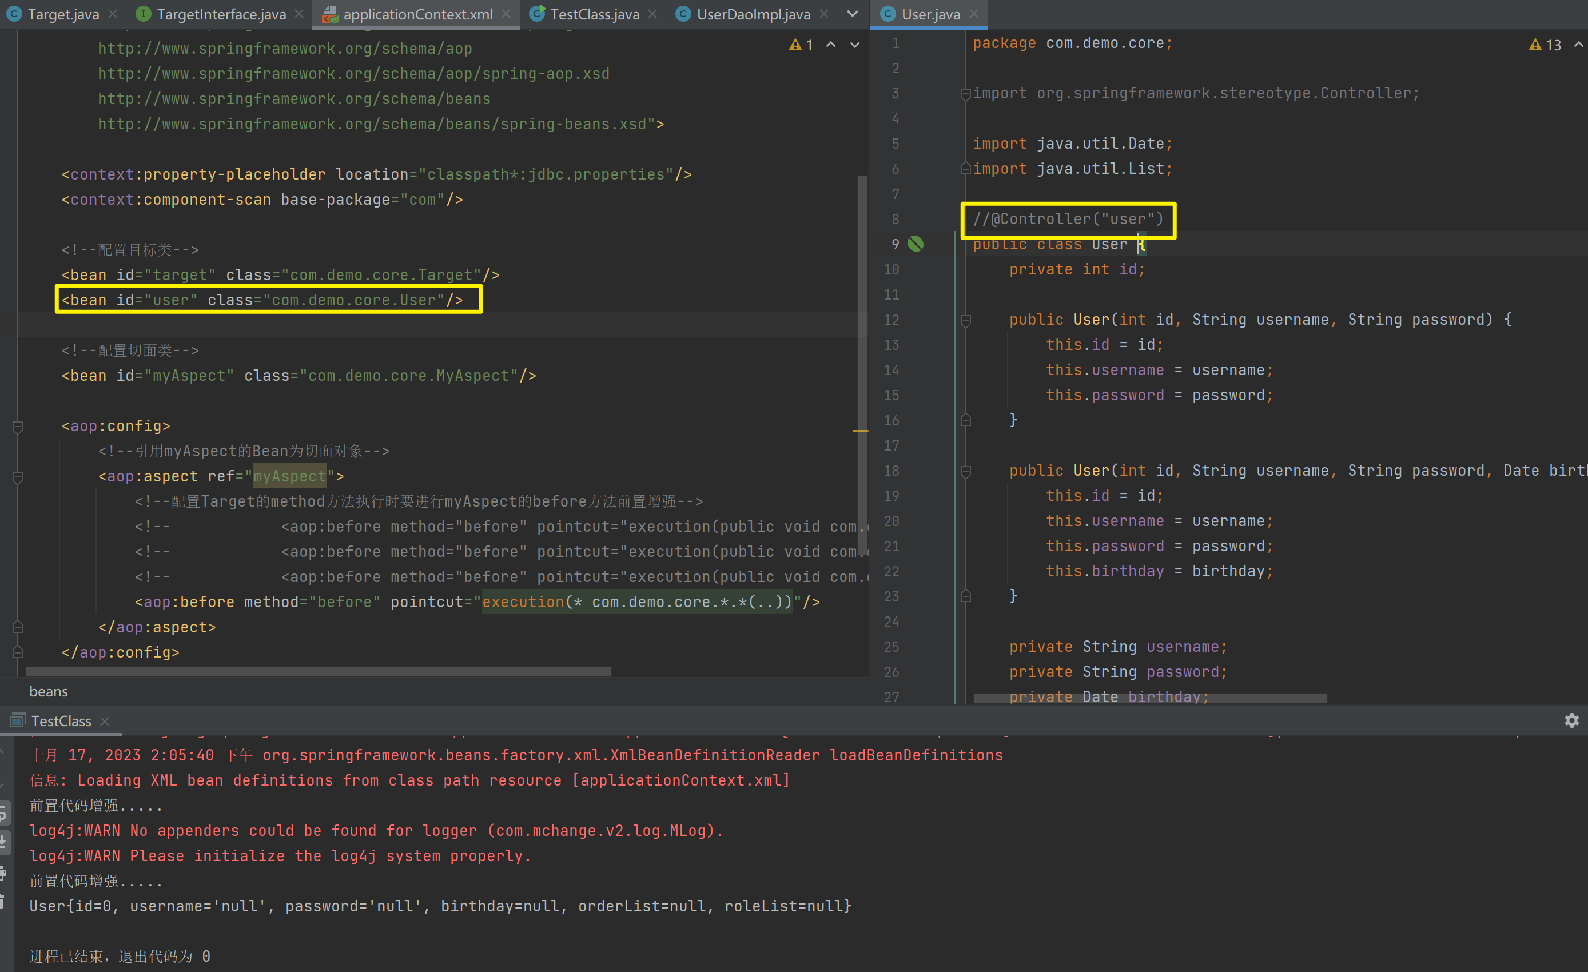
Task: Collapse the aop:aspect XML element
Action: click(x=18, y=476)
